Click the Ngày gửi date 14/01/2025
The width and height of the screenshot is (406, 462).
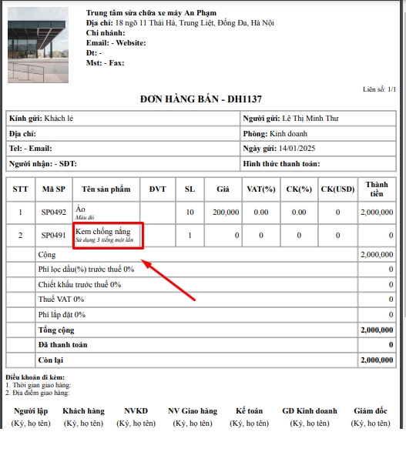(x=297, y=148)
